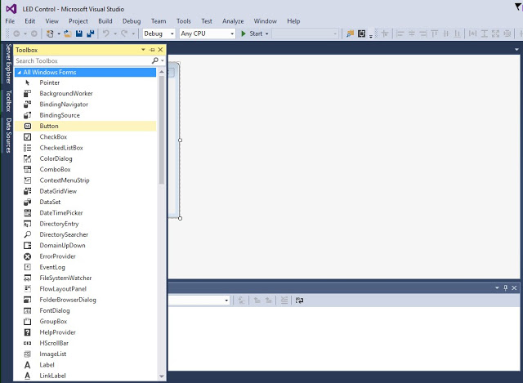Image resolution: width=523 pixels, height=383 pixels.
Task: Open the Tools menu
Action: (x=183, y=21)
